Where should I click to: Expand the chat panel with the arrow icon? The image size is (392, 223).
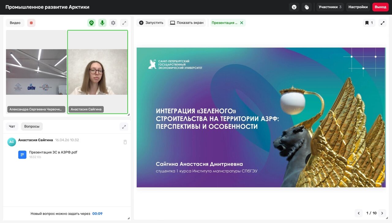click(x=124, y=126)
